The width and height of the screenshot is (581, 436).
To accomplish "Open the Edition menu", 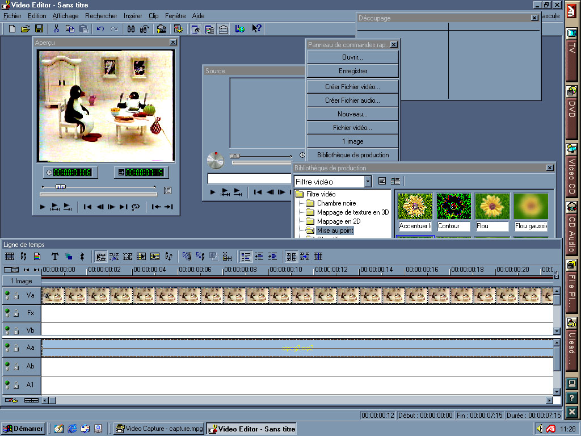I will [x=37, y=15].
